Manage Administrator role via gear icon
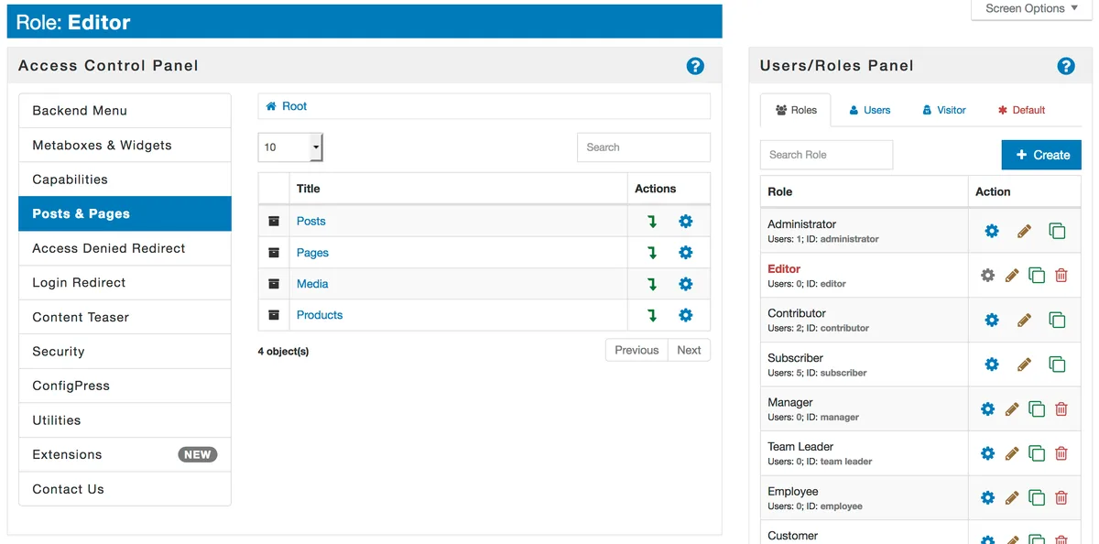The width and height of the screenshot is (1099, 544). 992,231
